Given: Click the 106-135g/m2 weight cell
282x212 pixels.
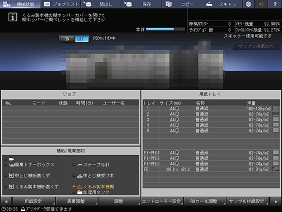Looking at the screenshot, I should pos(259,109).
